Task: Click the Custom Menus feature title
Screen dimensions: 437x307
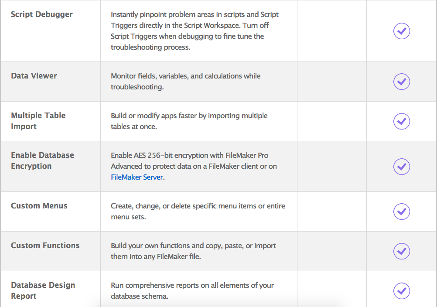Action: 39,205
